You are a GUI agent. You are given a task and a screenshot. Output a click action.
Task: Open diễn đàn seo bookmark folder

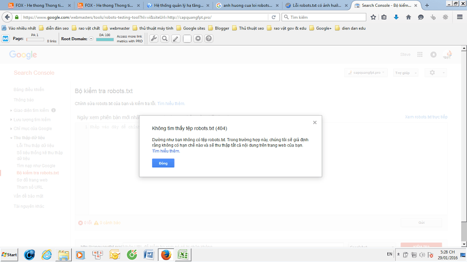tap(54, 28)
